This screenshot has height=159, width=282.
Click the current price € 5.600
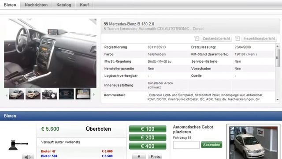(50, 129)
